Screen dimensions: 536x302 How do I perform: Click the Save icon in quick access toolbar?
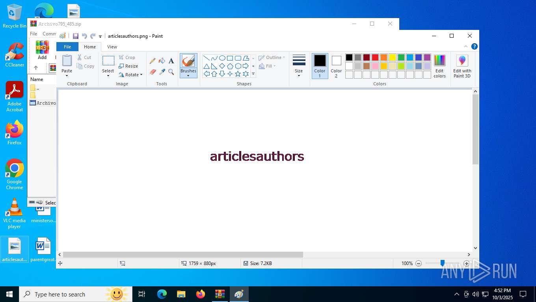[x=76, y=36]
